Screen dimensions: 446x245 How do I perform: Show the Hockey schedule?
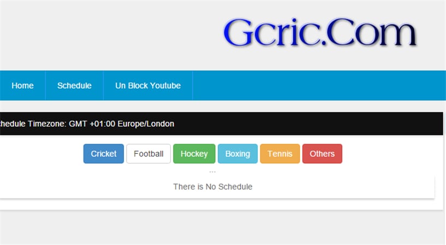click(194, 154)
